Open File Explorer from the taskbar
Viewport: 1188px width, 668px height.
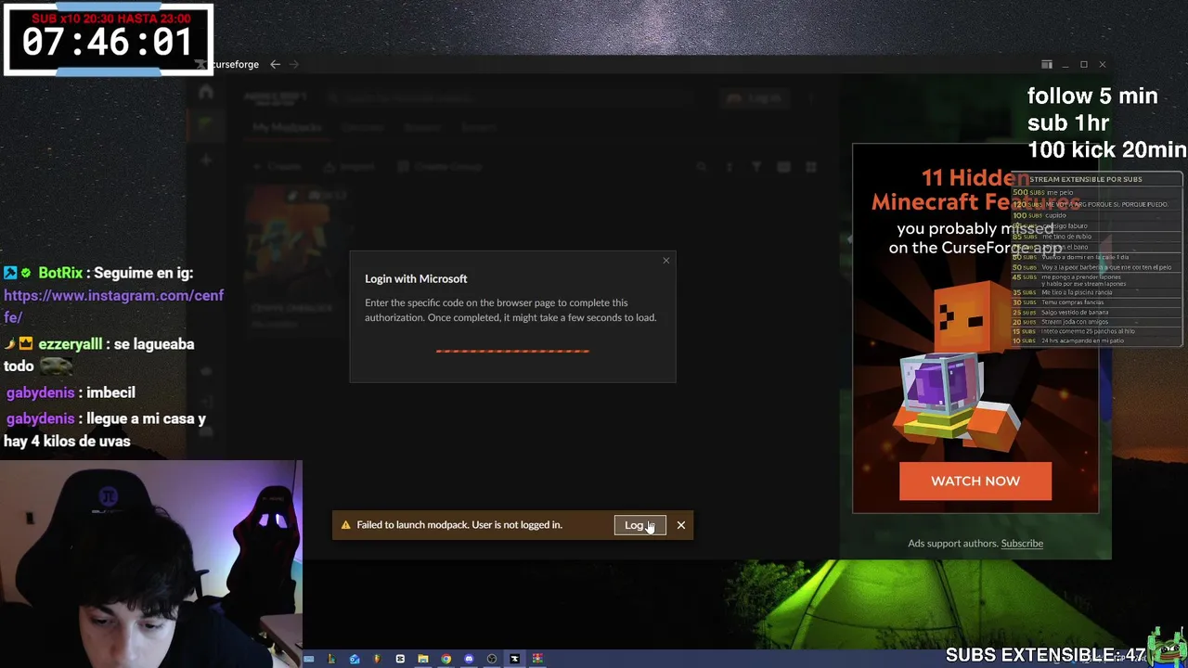click(x=423, y=659)
